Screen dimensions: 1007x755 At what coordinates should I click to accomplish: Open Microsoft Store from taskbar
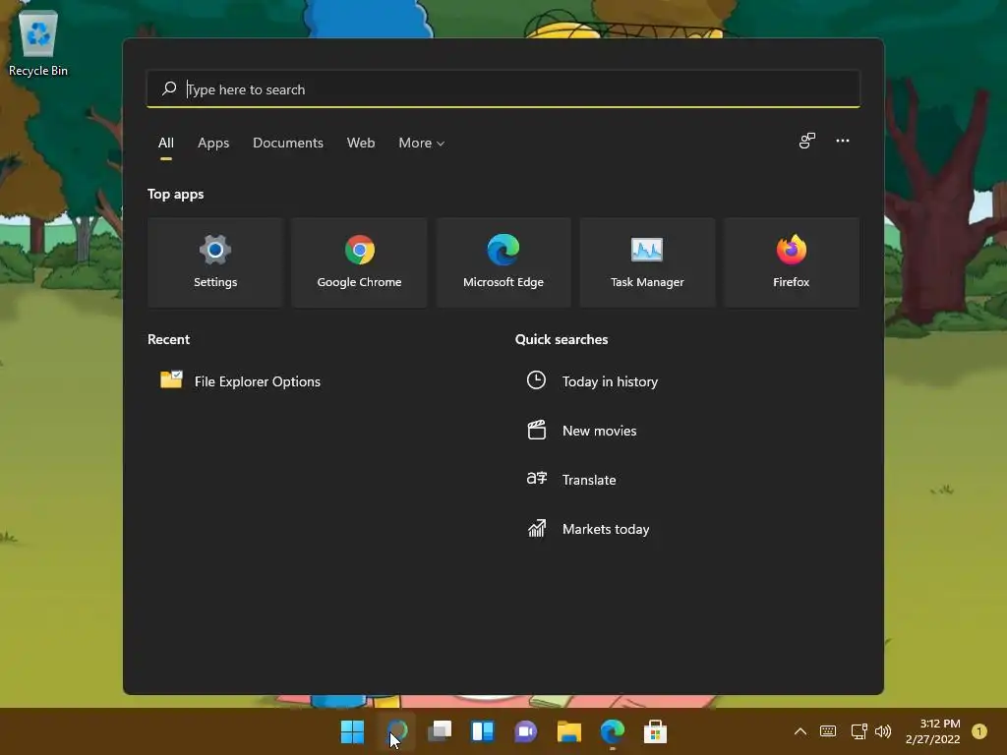pos(655,731)
